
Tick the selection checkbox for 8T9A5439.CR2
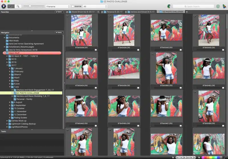coord(138,50)
